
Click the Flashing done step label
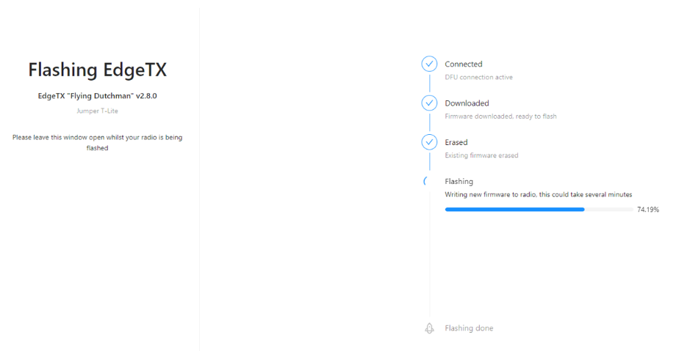[x=469, y=328]
